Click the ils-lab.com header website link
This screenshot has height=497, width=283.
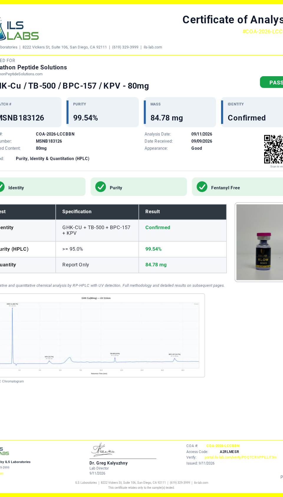point(153,47)
